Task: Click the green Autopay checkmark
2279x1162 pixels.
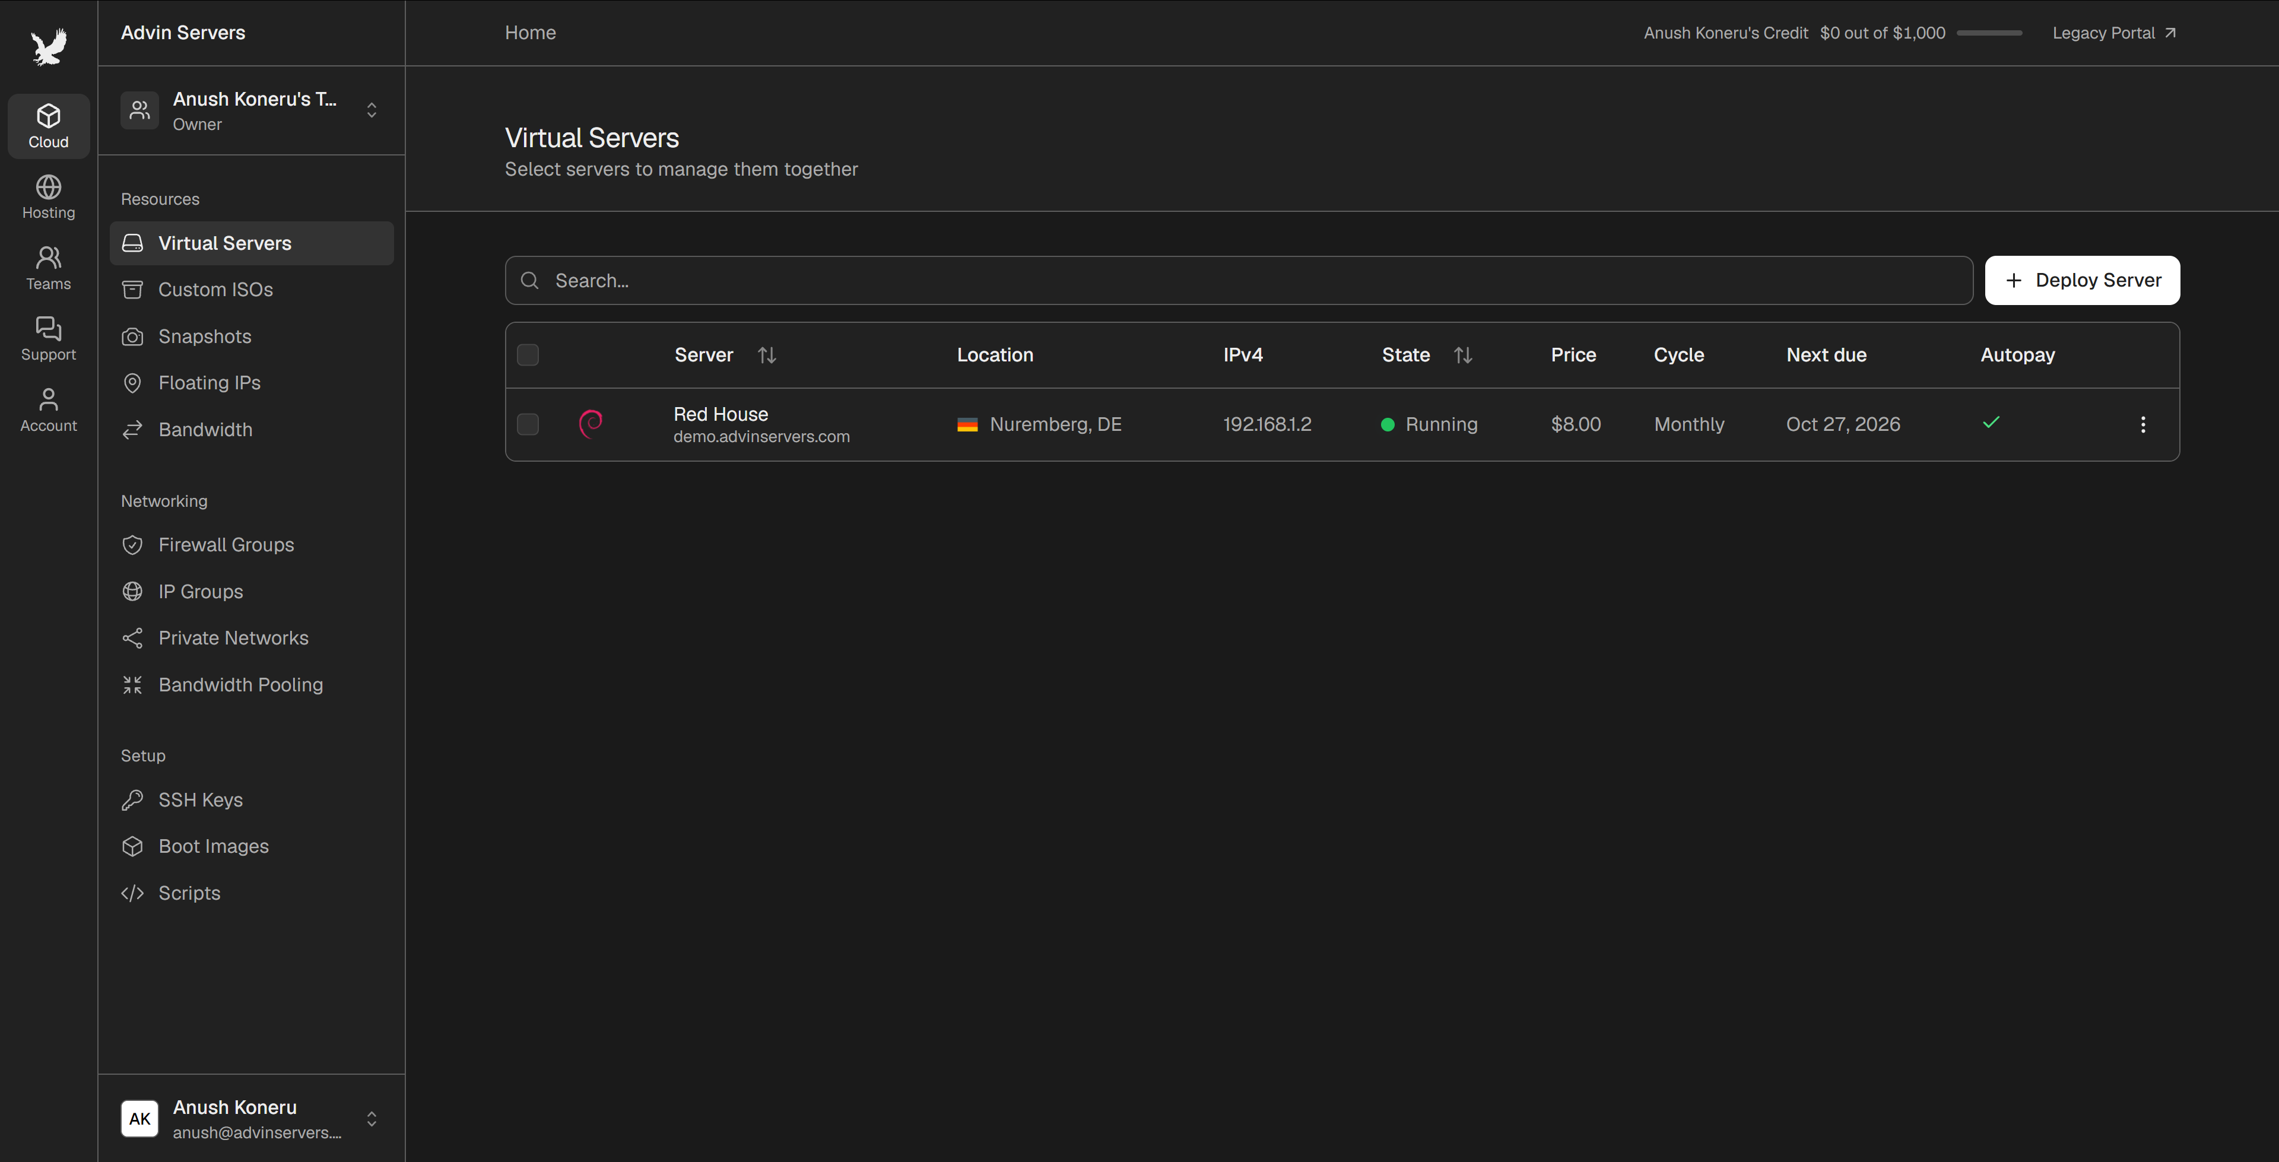Action: tap(1991, 422)
